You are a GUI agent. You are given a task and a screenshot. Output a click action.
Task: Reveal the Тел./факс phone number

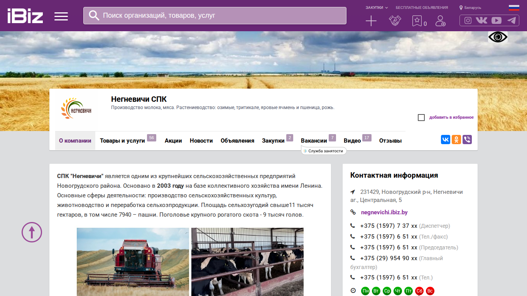pos(389,237)
